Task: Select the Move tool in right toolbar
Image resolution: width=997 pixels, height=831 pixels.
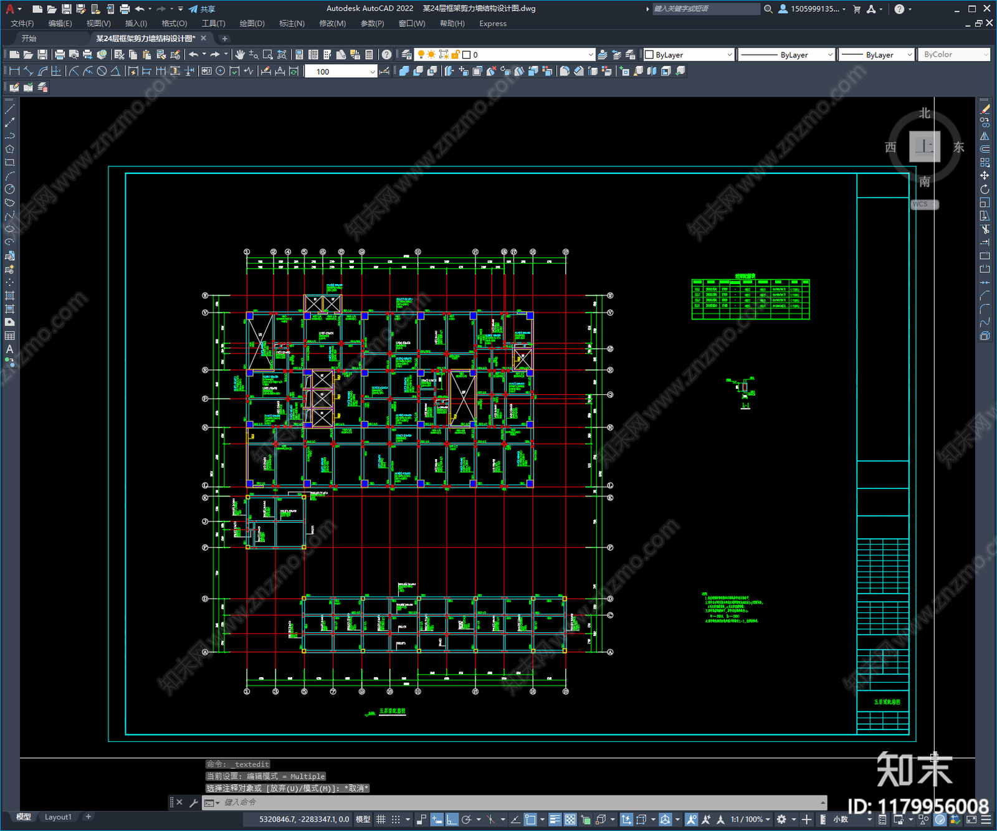Action: click(985, 176)
